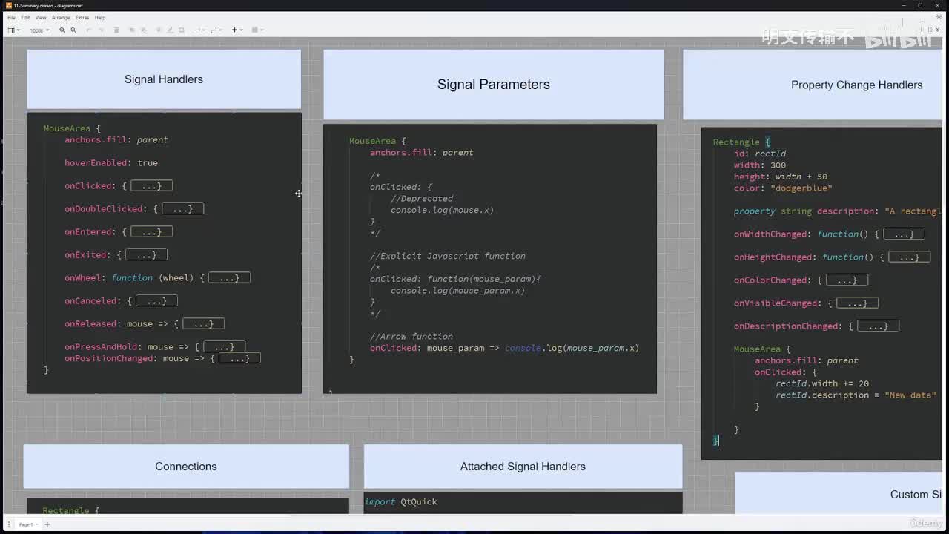Click the onExited folded code marker
The width and height of the screenshot is (949, 534).
(x=146, y=255)
